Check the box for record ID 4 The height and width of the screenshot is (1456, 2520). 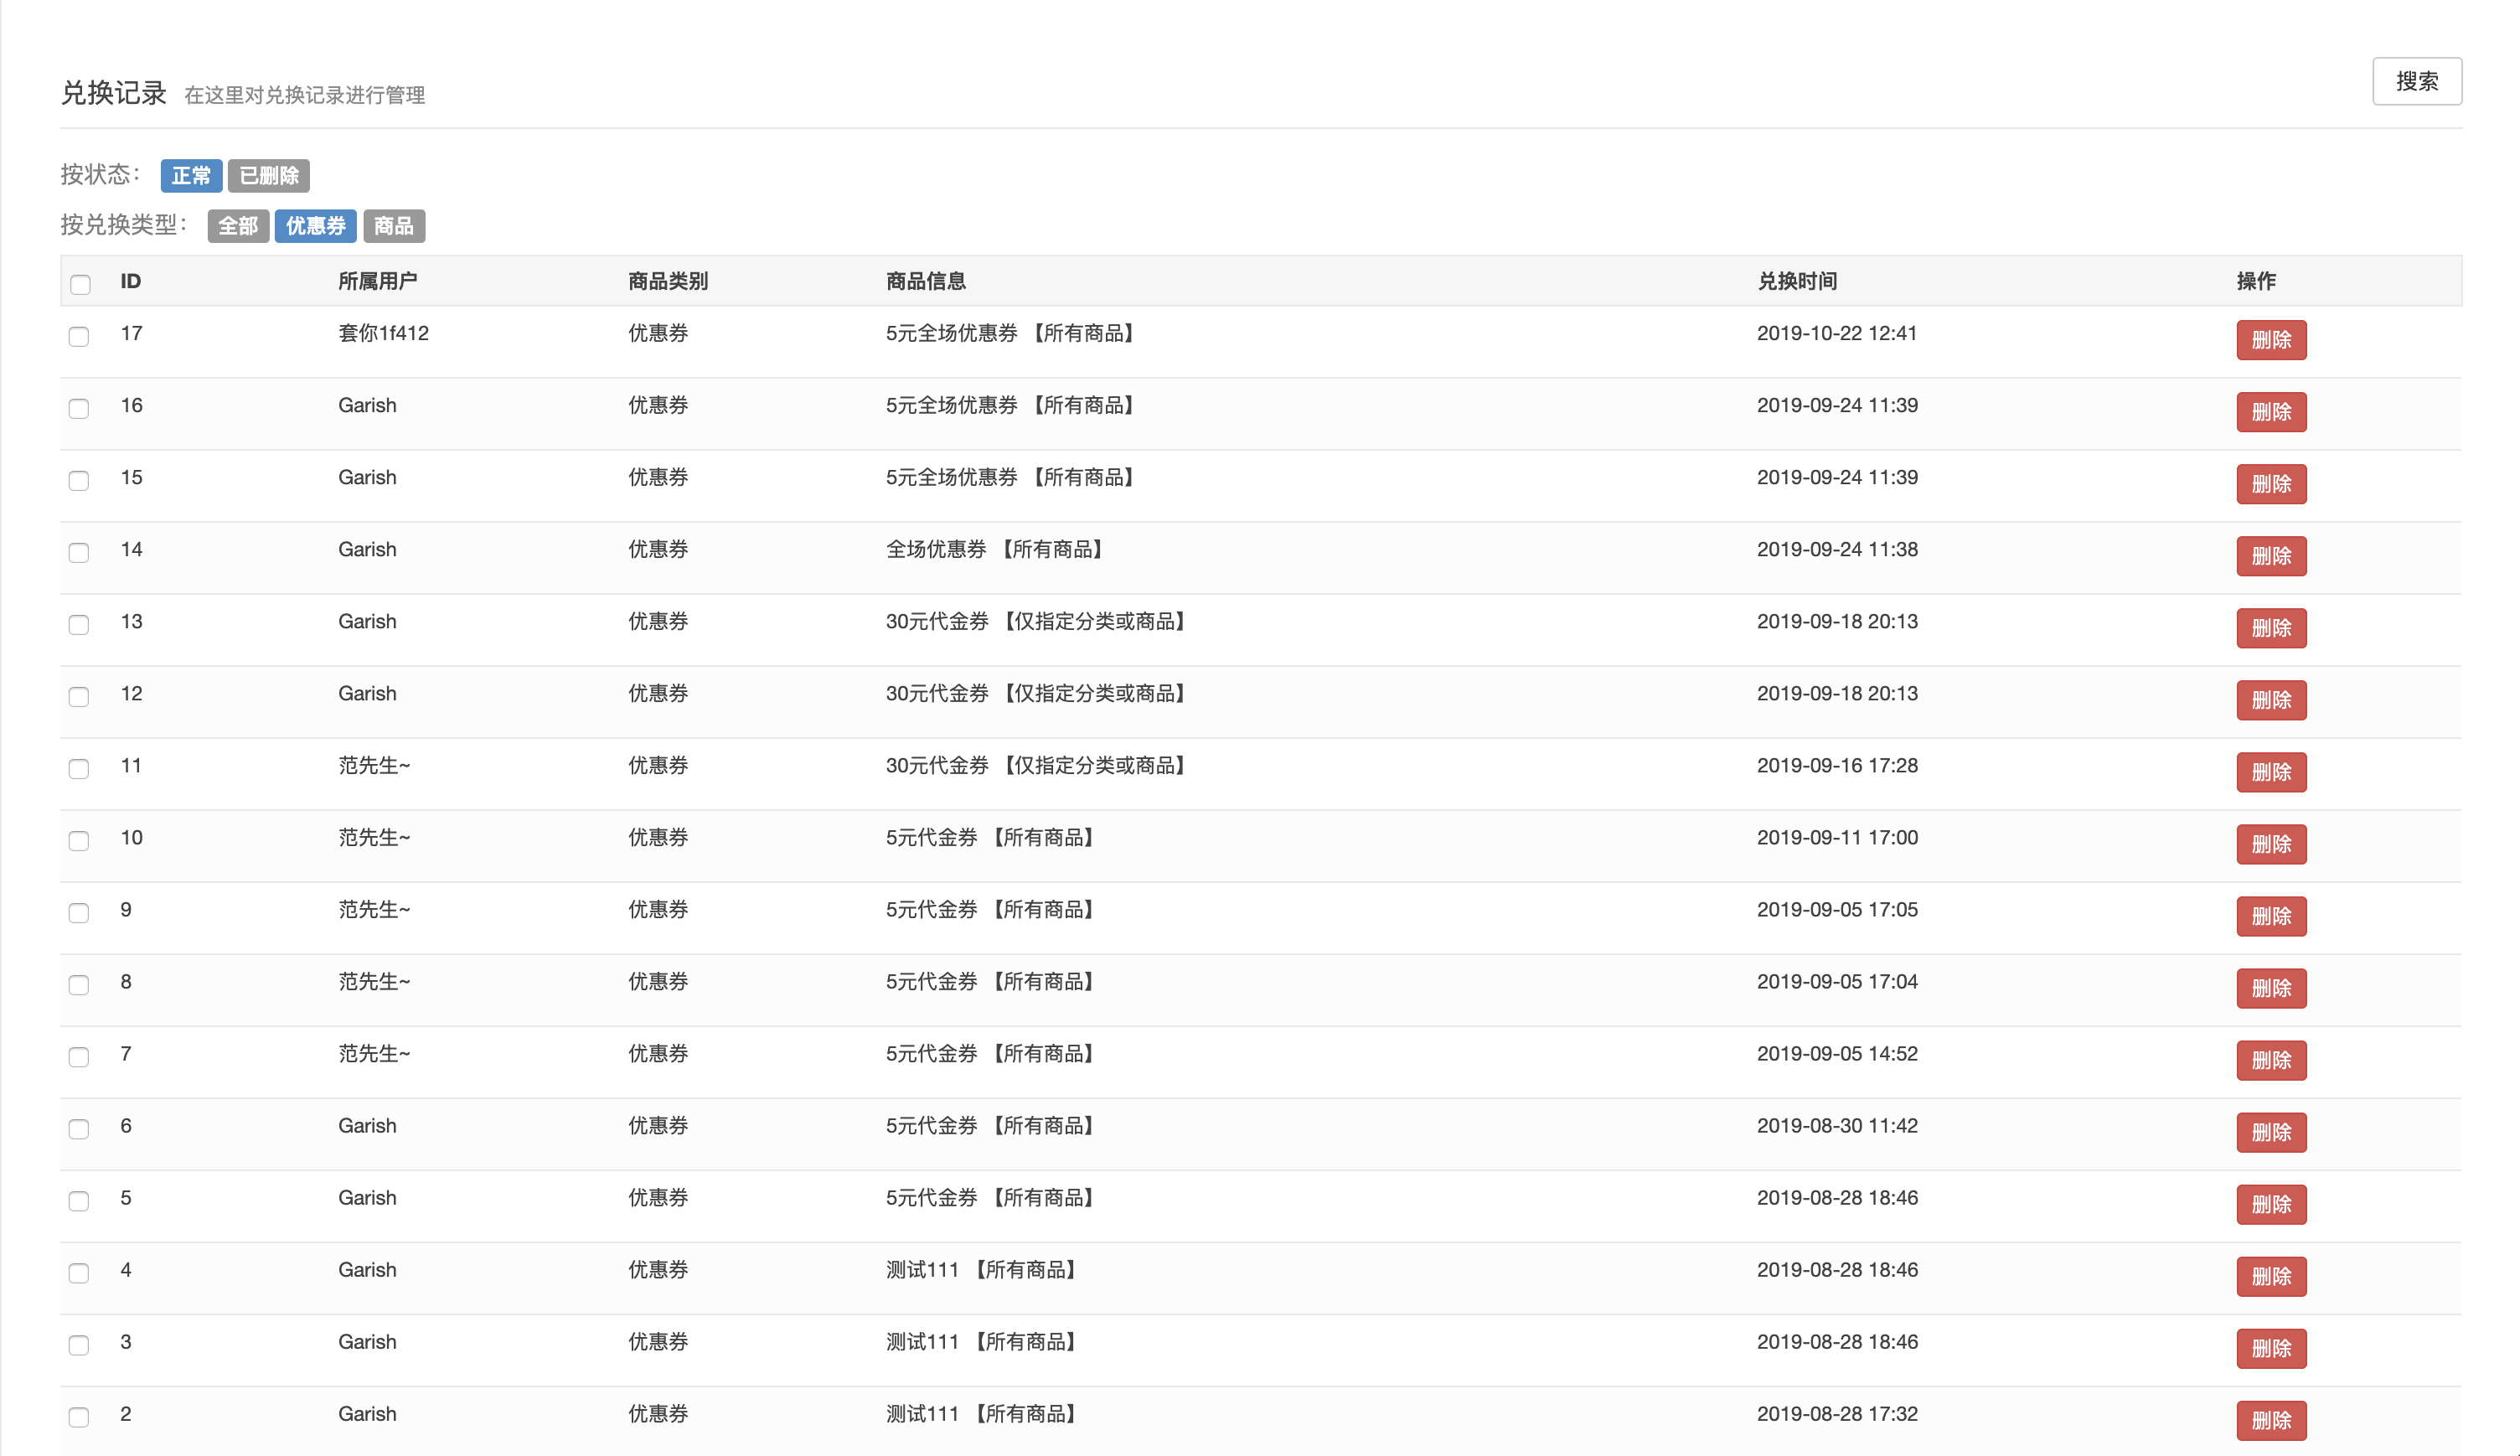[79, 1272]
